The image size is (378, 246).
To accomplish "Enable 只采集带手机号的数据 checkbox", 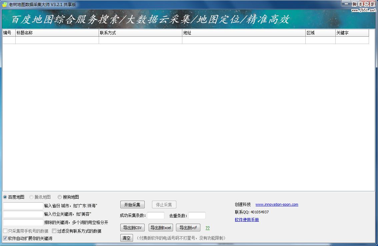I will [5, 231].
